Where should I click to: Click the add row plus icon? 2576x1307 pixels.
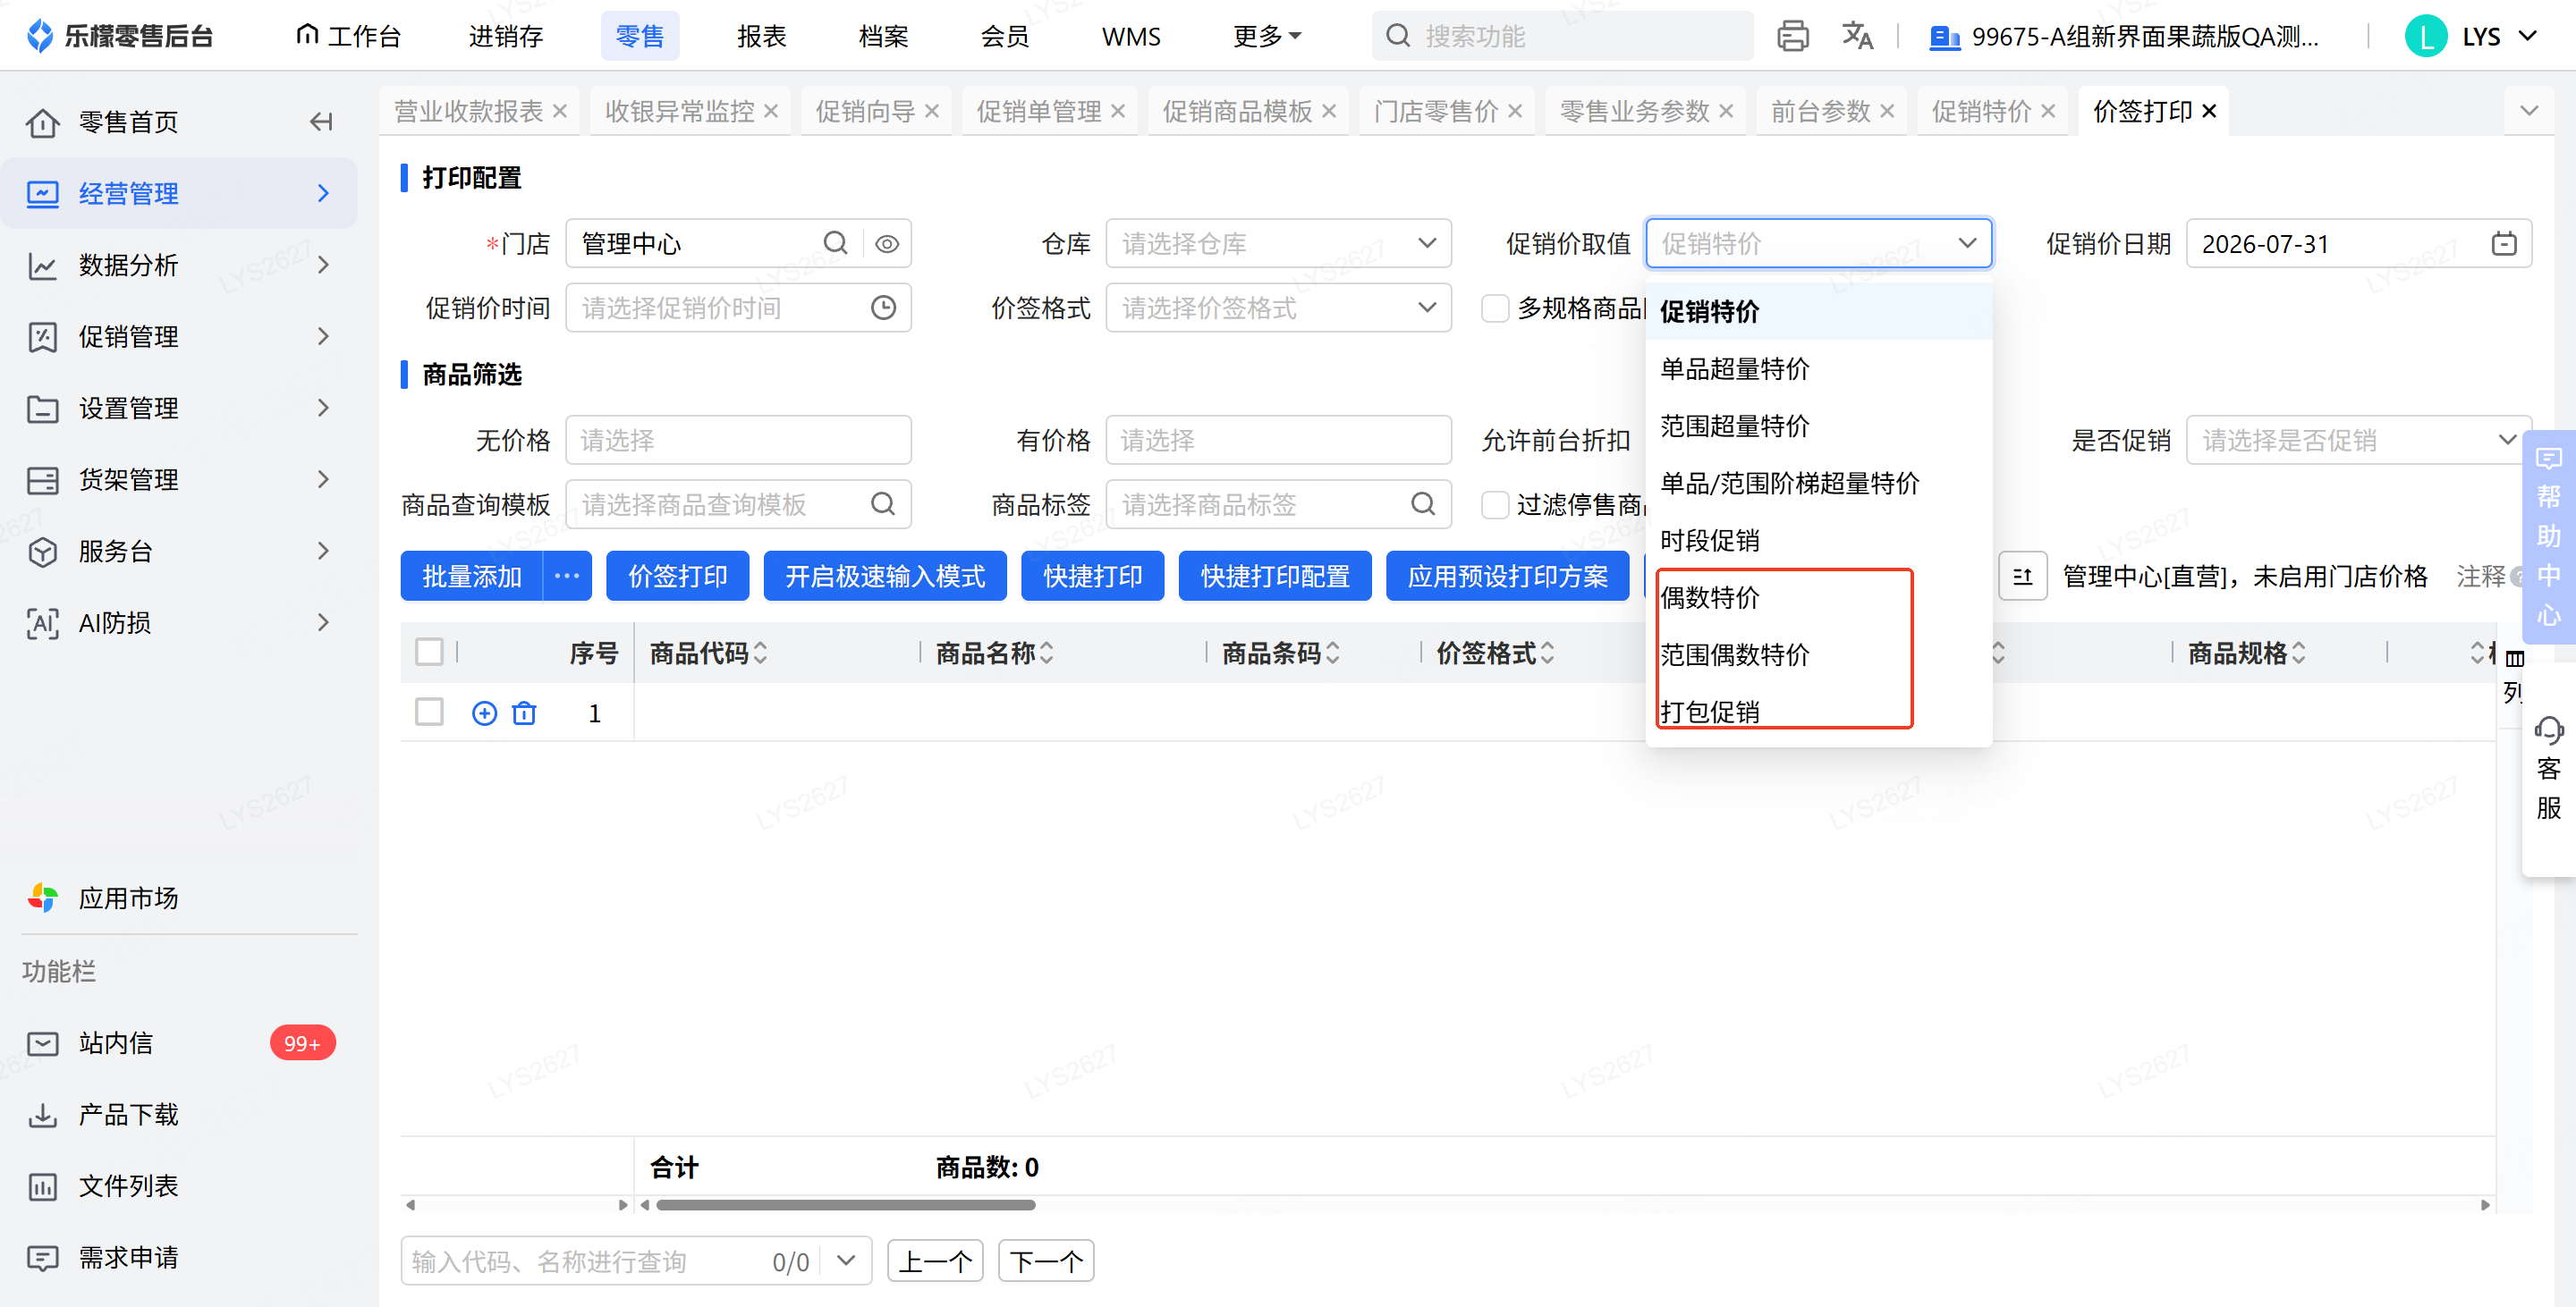coord(484,713)
